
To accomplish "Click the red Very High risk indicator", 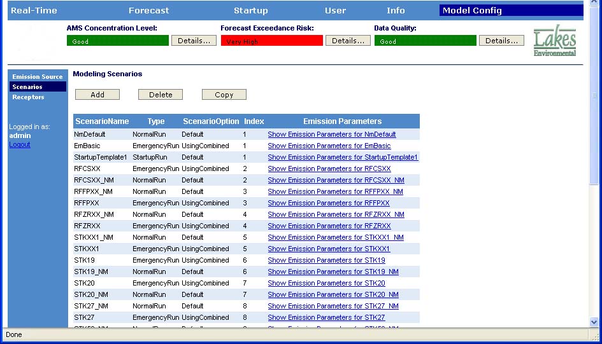I will (x=272, y=41).
